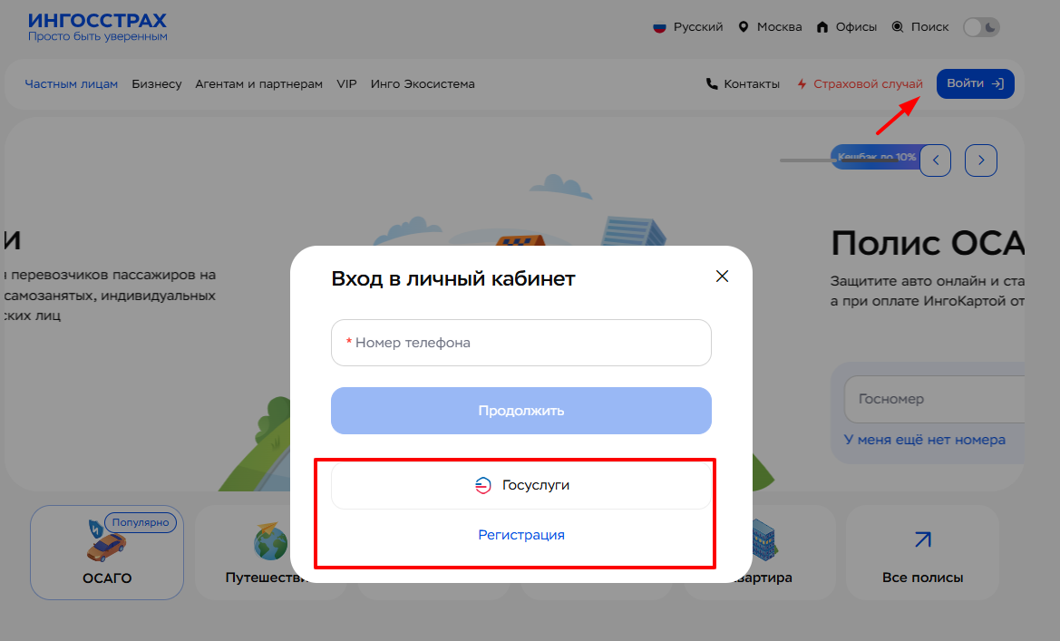
Task: Click Контакты phone icon
Action: (712, 84)
